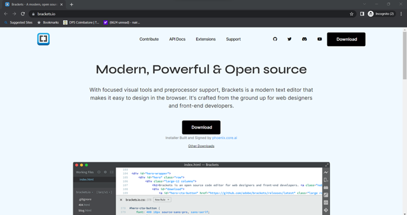Screen dimensions: 407x215
Task: Open the Support navigation link
Action: (233, 39)
